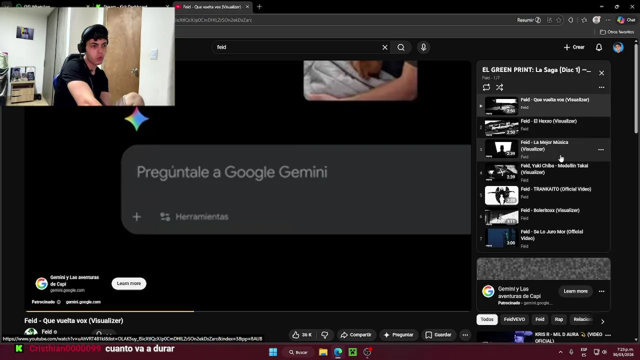Select the Todos filter chip

tap(487, 319)
